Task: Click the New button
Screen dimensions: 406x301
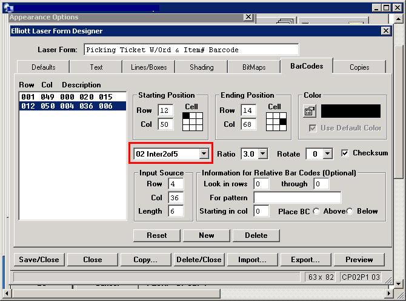Action: 207,235
